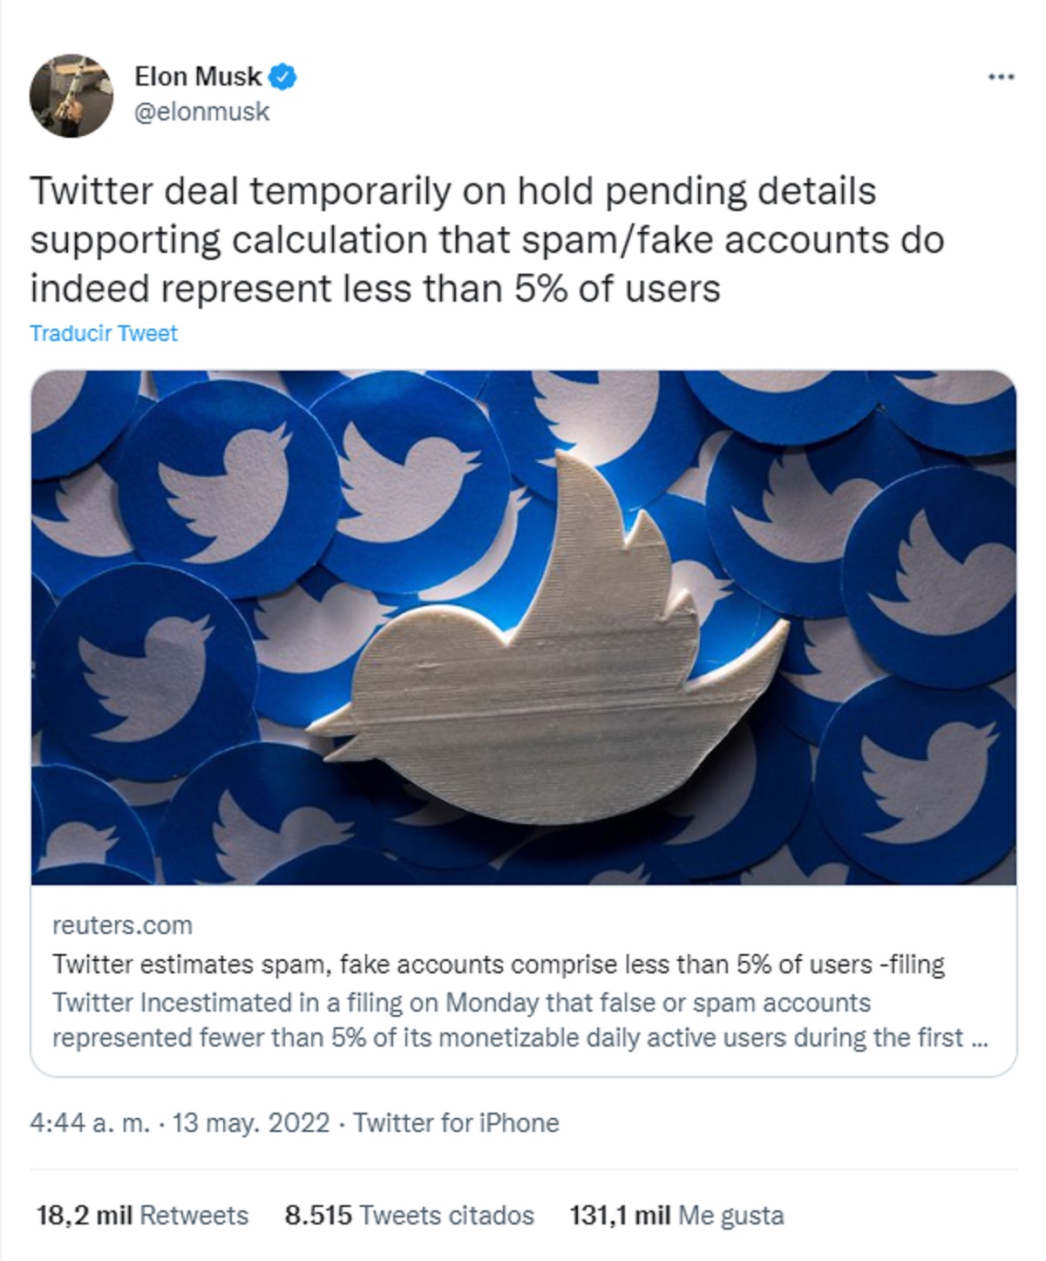The width and height of the screenshot is (1046, 1261).
Task: Open the @elonmusk handle link
Action: tap(201, 112)
